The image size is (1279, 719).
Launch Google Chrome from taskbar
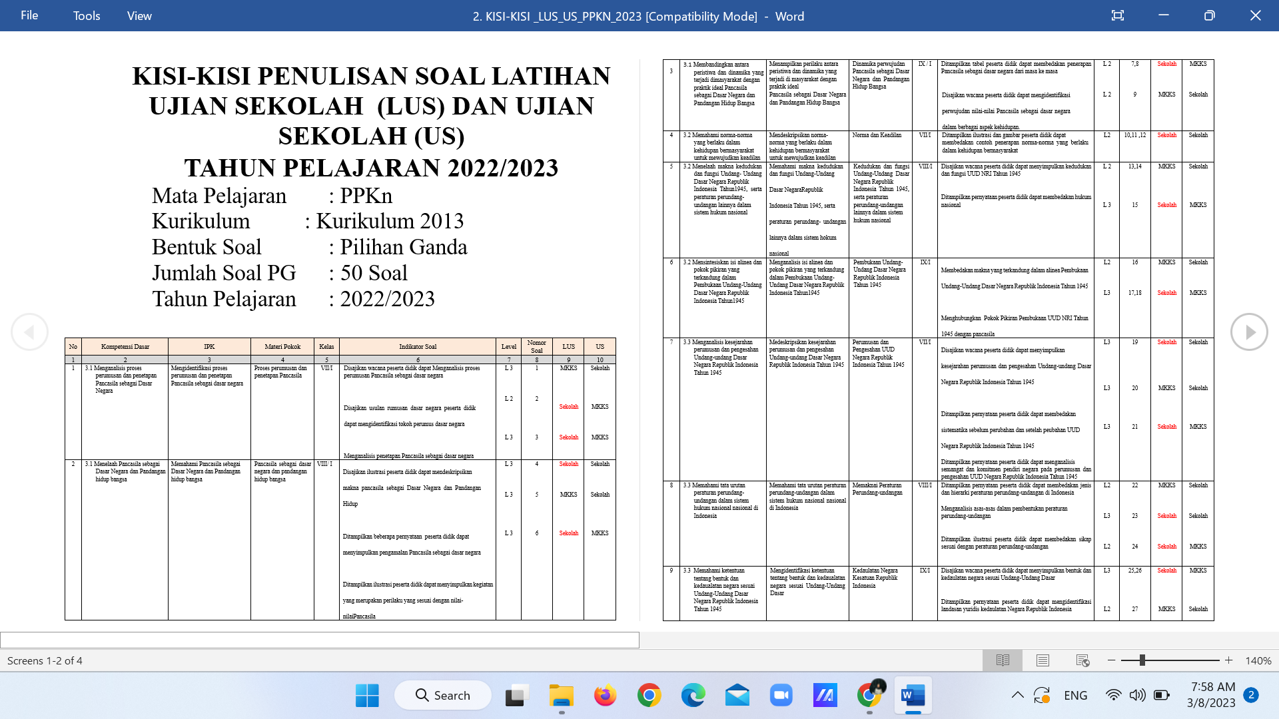point(649,696)
